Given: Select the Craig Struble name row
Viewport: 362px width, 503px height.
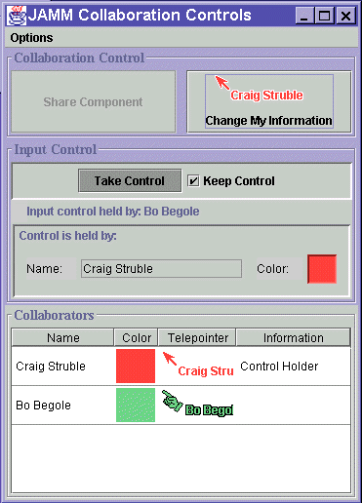Looking at the screenshot, I should 181,367.
